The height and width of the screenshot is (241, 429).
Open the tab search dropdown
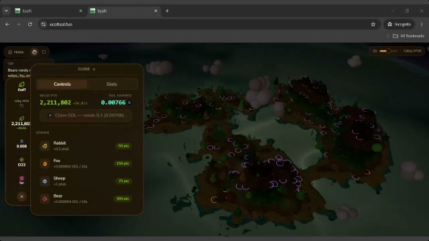coord(6,11)
